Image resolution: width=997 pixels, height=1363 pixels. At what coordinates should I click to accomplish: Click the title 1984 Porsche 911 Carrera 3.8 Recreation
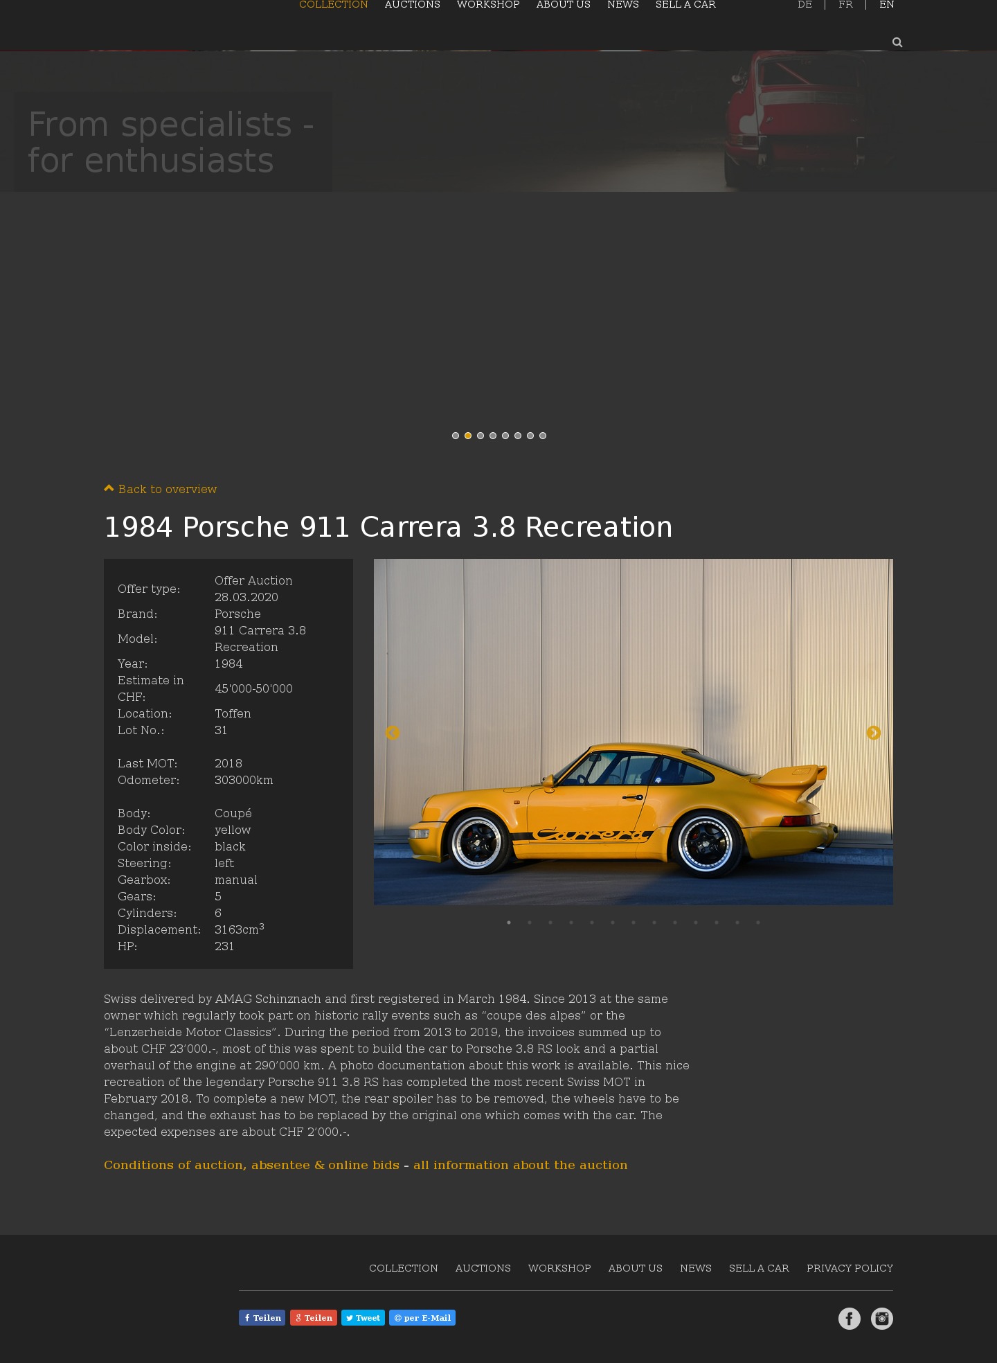coord(388,527)
